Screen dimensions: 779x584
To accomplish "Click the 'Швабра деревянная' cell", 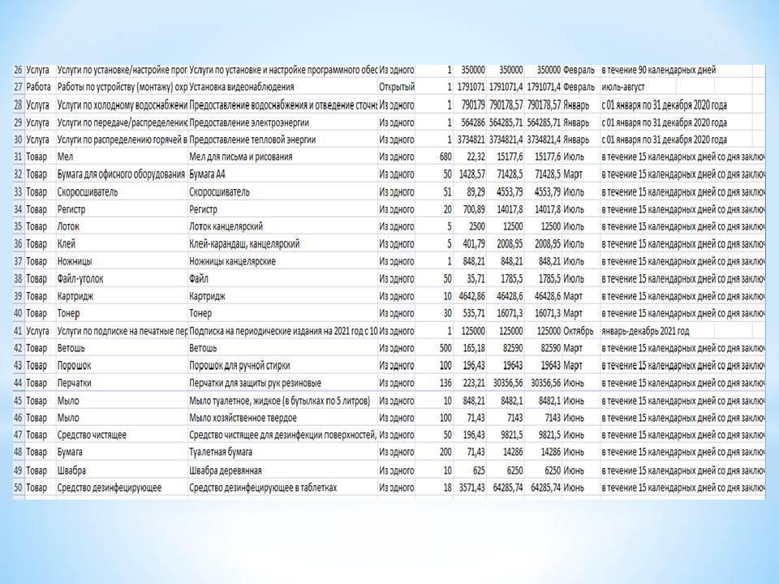I will [x=225, y=470].
